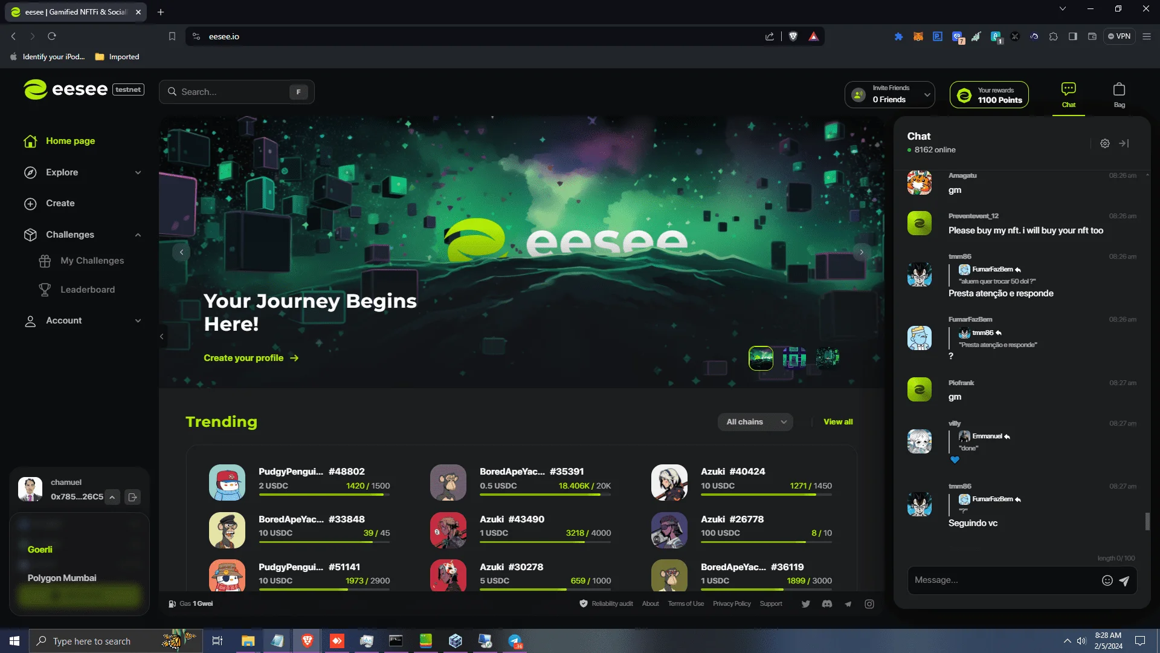The height and width of the screenshot is (653, 1160).
Task: Open Brave Shields icon in address bar
Action: pyautogui.click(x=793, y=36)
